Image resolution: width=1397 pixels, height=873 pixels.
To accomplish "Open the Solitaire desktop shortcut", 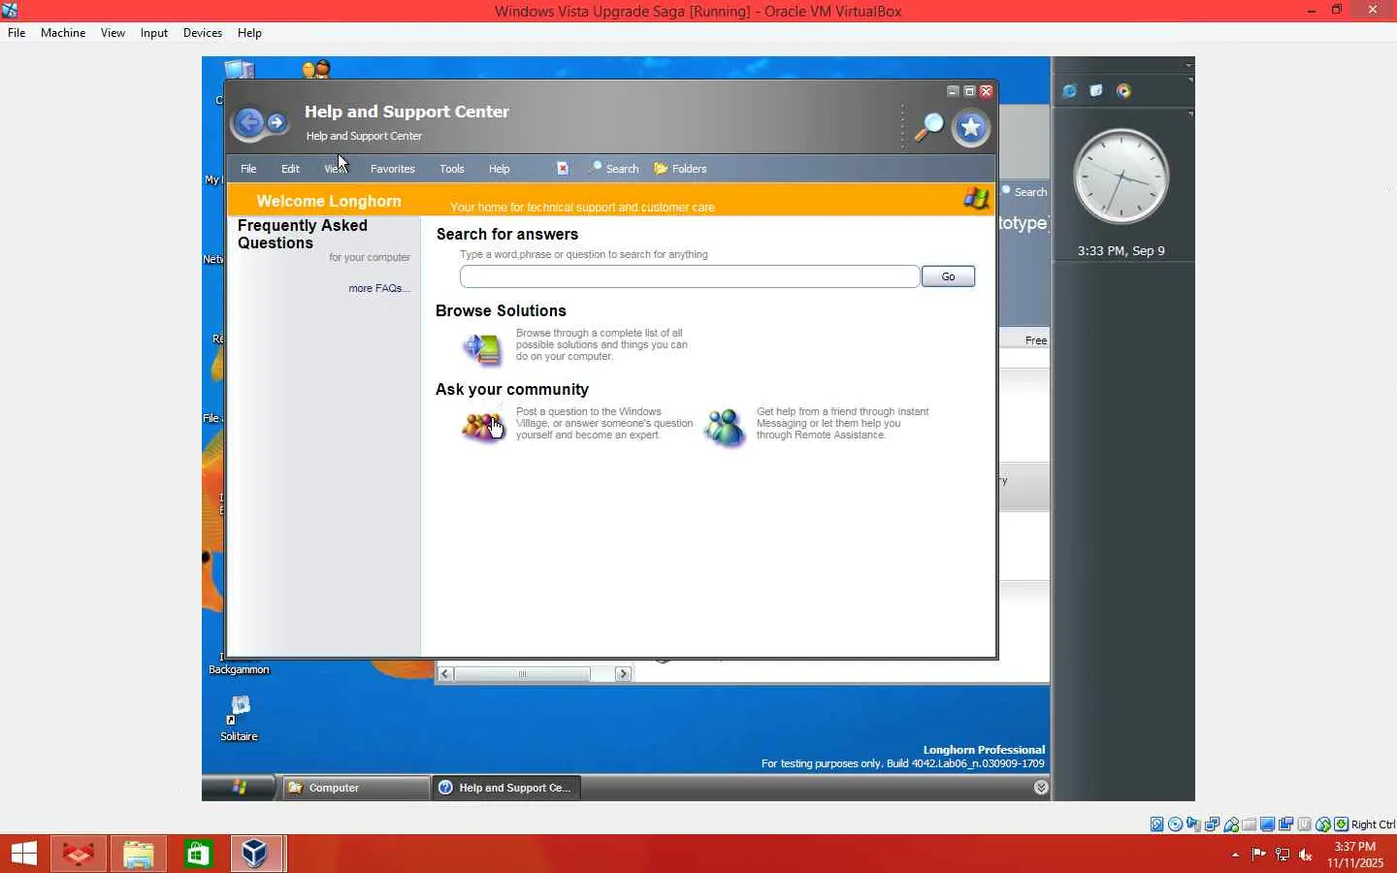I will pos(239,718).
